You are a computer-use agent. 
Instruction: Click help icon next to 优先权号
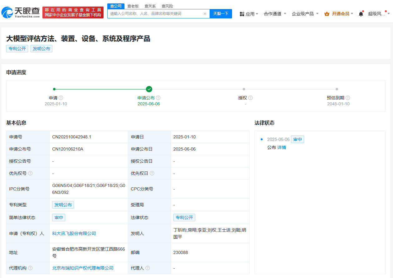pos(30,173)
